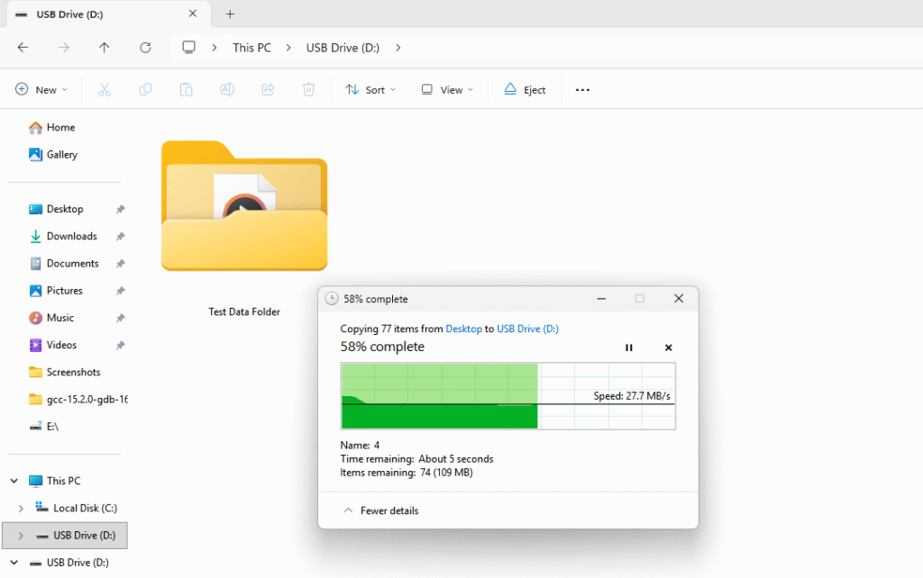This screenshot has width=923, height=578.
Task: Click the Paste icon
Action: [x=186, y=89]
